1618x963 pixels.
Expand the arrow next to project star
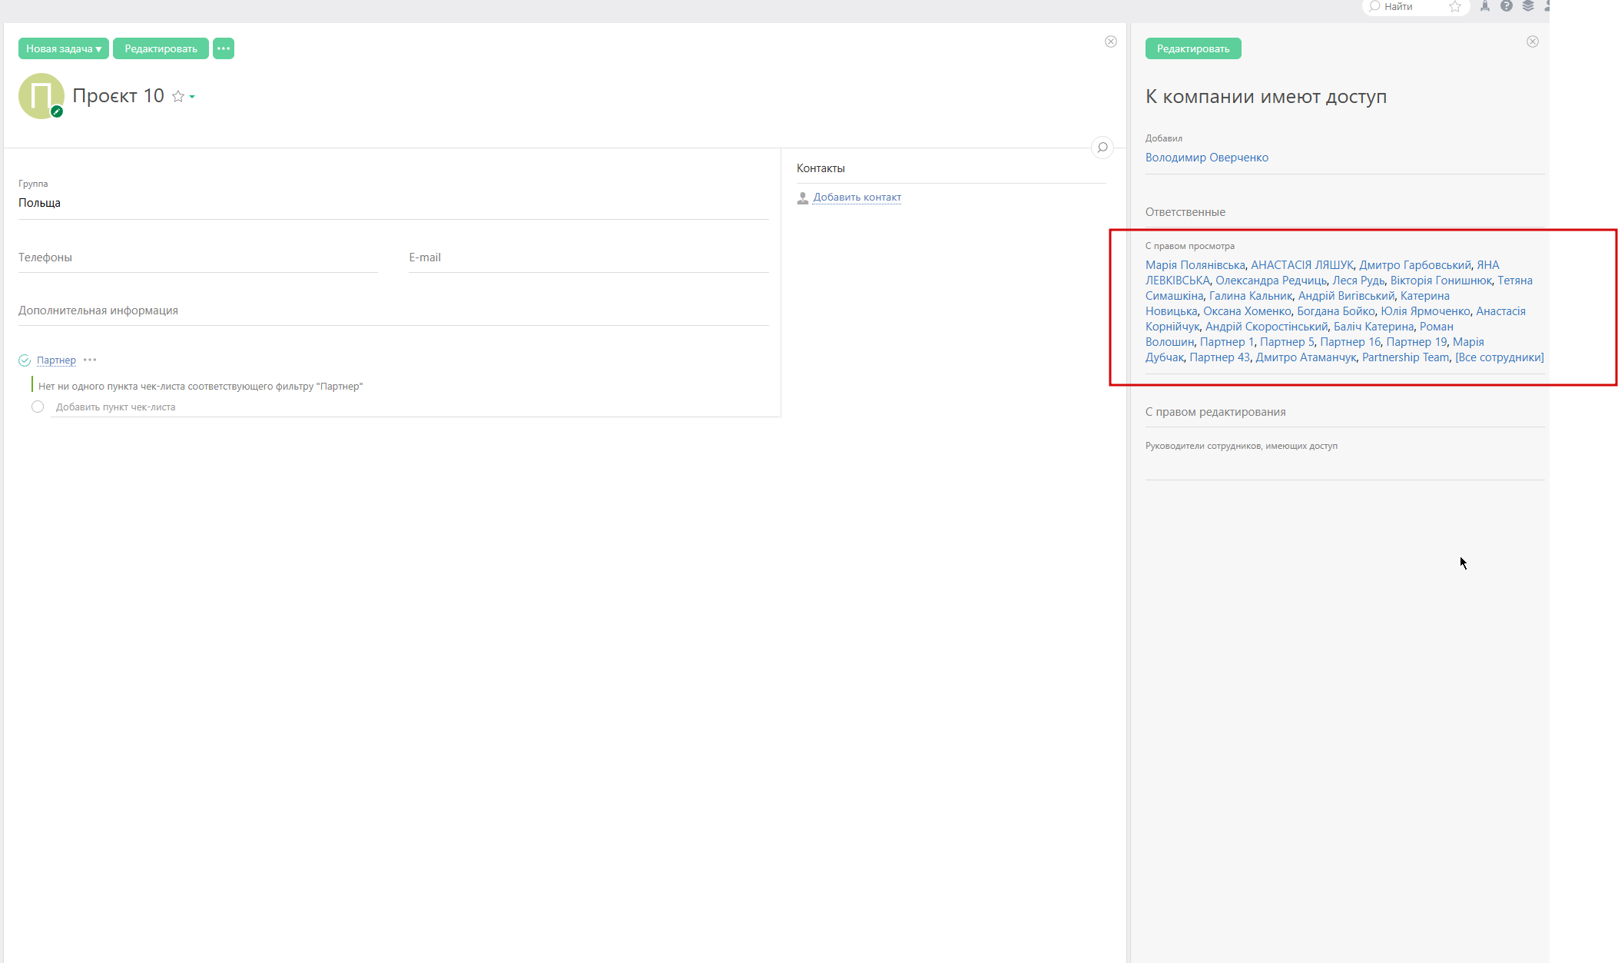192,97
